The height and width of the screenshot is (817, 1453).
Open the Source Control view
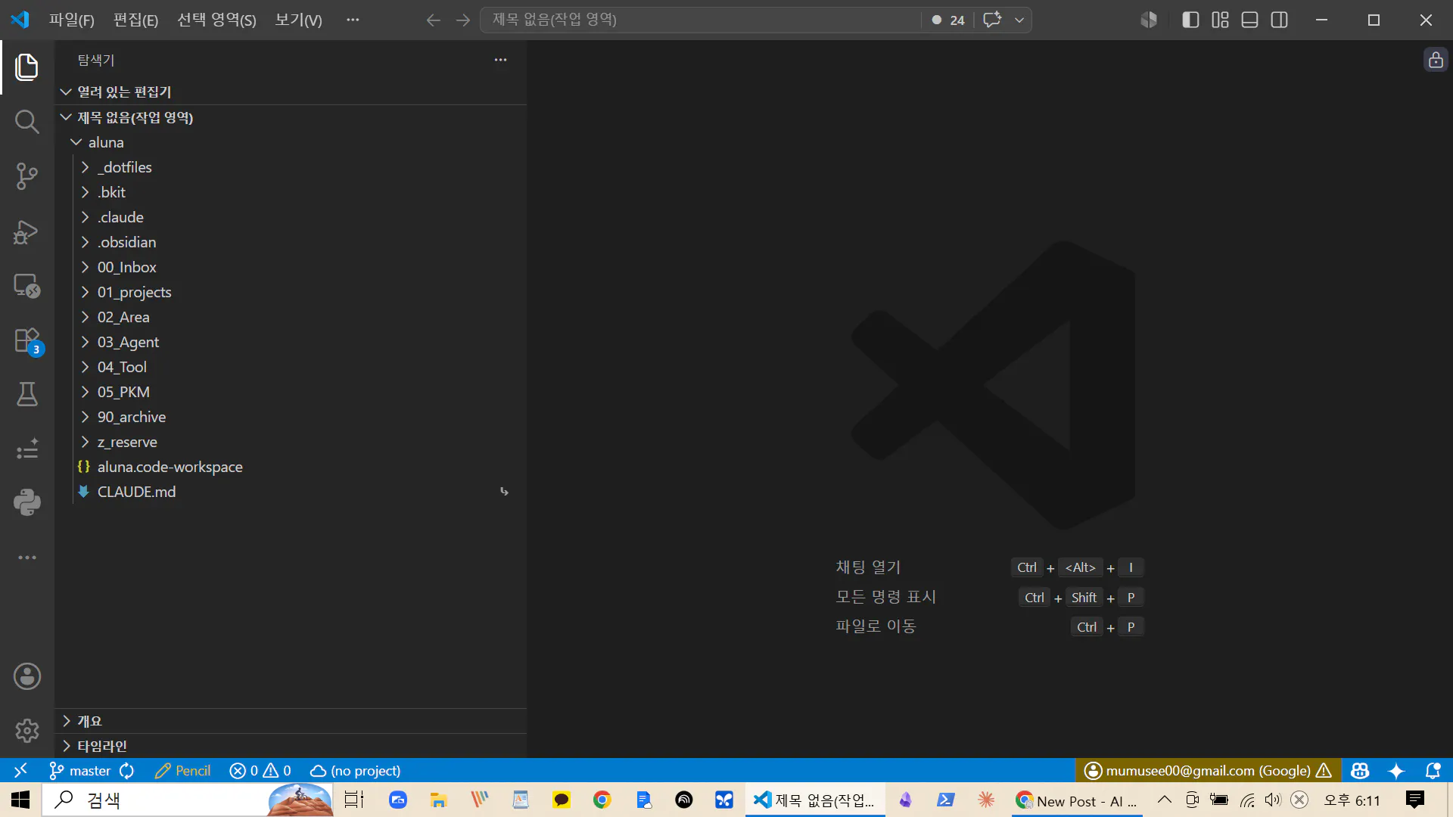click(x=27, y=176)
